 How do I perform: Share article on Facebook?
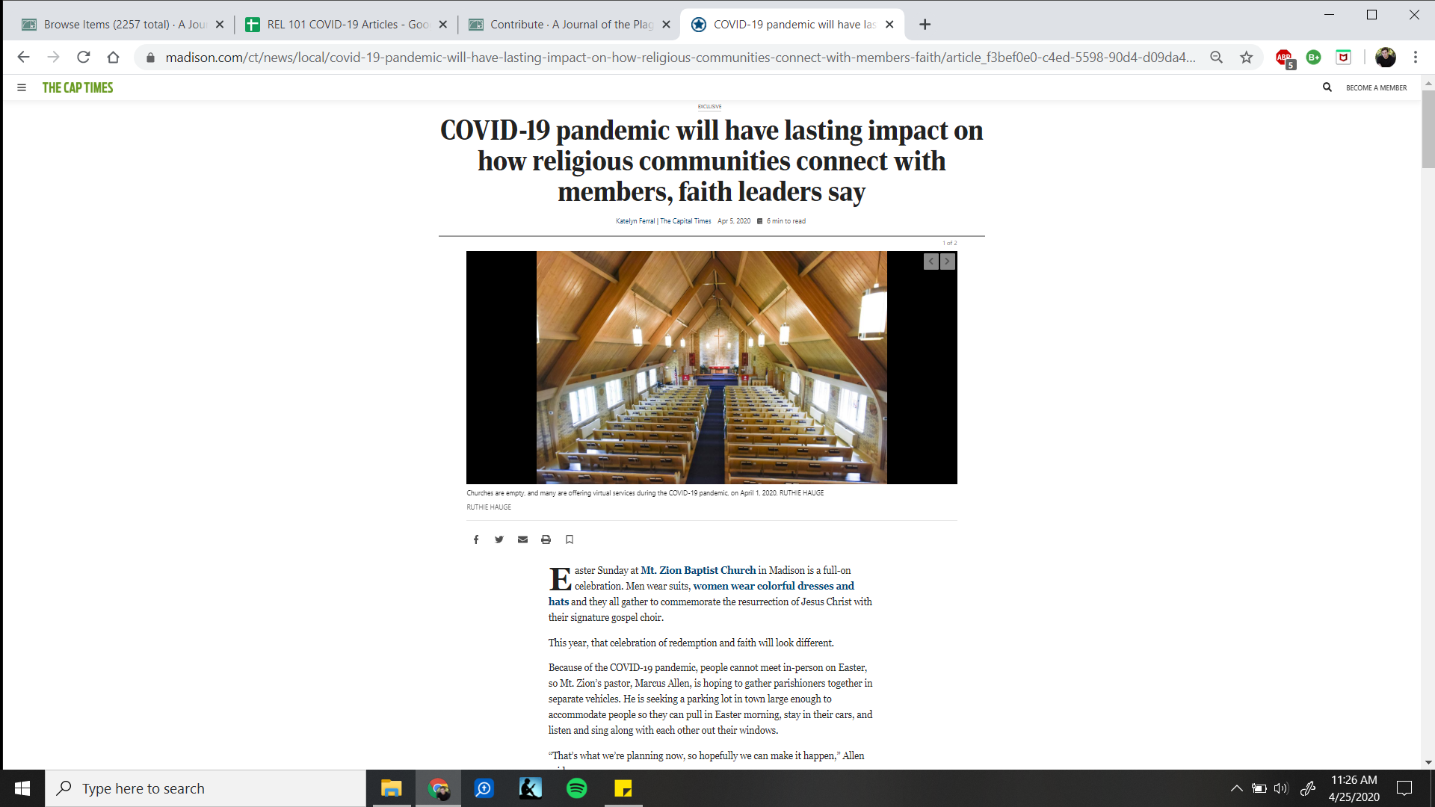476,539
